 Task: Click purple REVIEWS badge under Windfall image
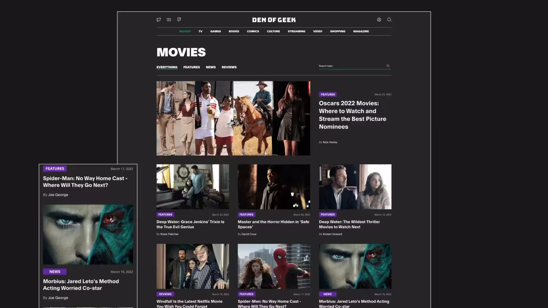coord(165,294)
